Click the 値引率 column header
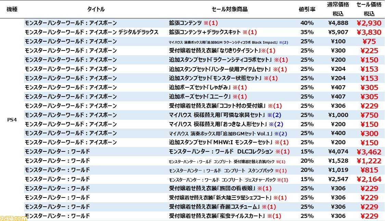 (x=307, y=9)
